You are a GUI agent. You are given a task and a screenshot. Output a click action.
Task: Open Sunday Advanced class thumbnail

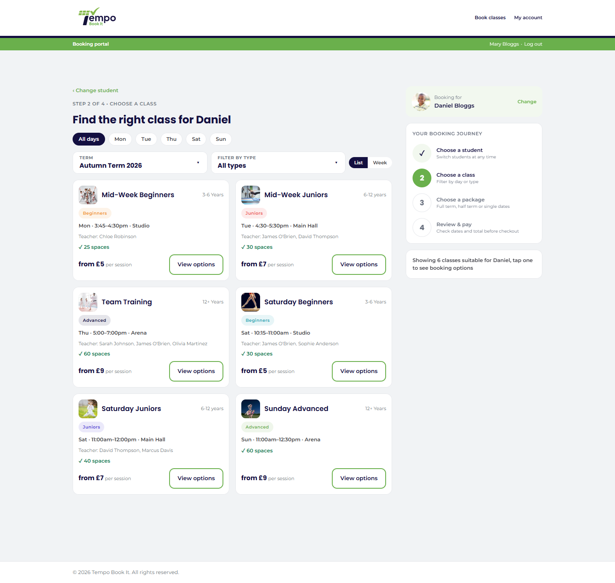point(251,409)
